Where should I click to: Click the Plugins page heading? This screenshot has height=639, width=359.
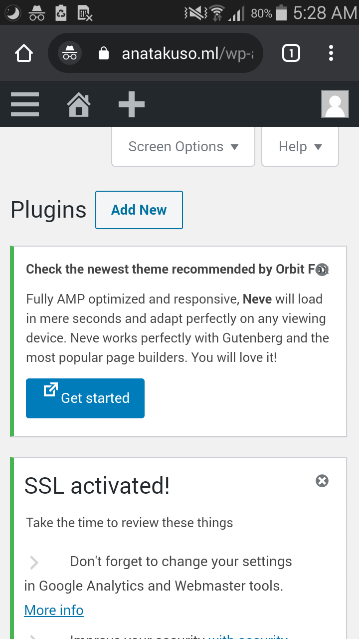[x=48, y=210]
